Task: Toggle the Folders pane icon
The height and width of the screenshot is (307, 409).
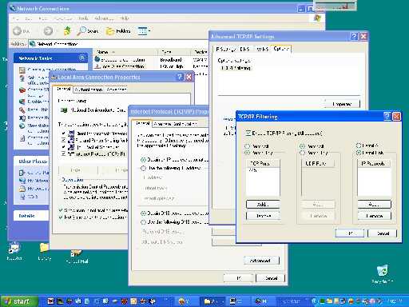Action: point(118,31)
